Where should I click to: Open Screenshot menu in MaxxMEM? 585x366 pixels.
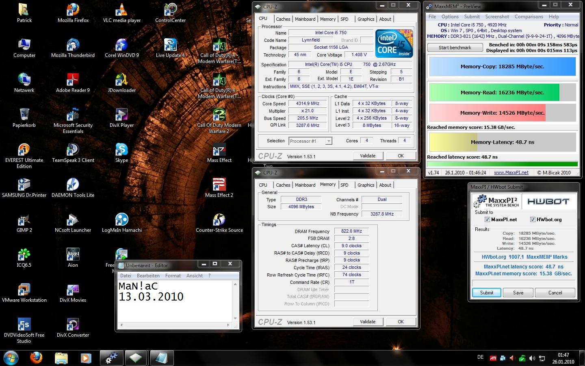pyautogui.click(x=497, y=17)
